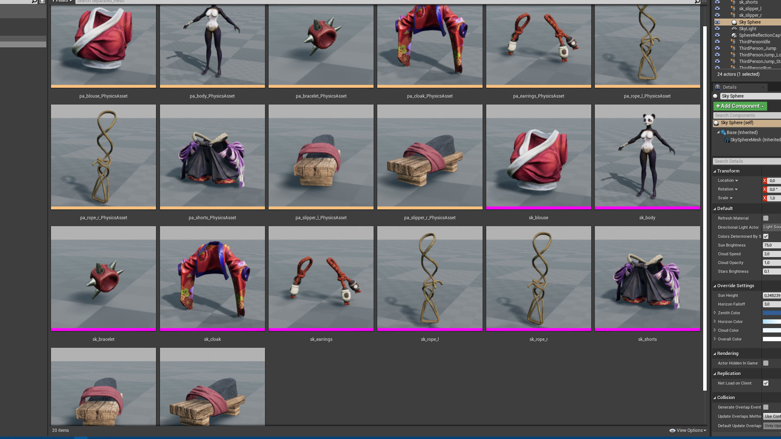Screen dimensions: 781x439
Task: Uncheck Net Load on Client
Action: click(x=766, y=383)
